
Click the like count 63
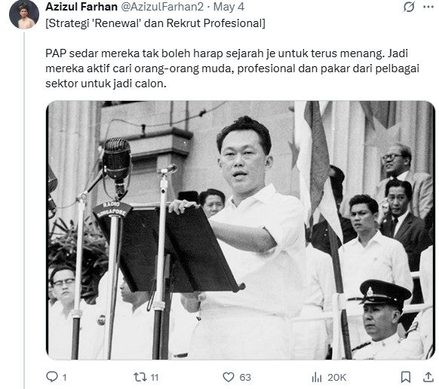pos(245,378)
